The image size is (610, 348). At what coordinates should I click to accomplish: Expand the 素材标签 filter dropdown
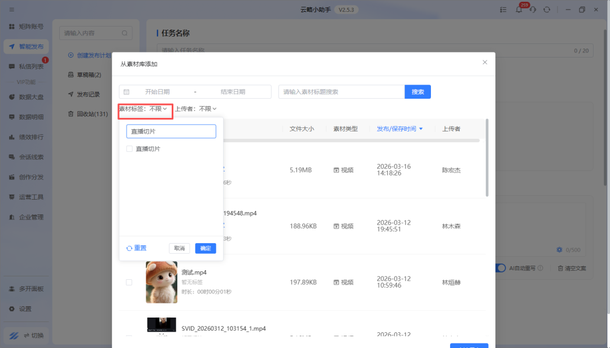143,109
